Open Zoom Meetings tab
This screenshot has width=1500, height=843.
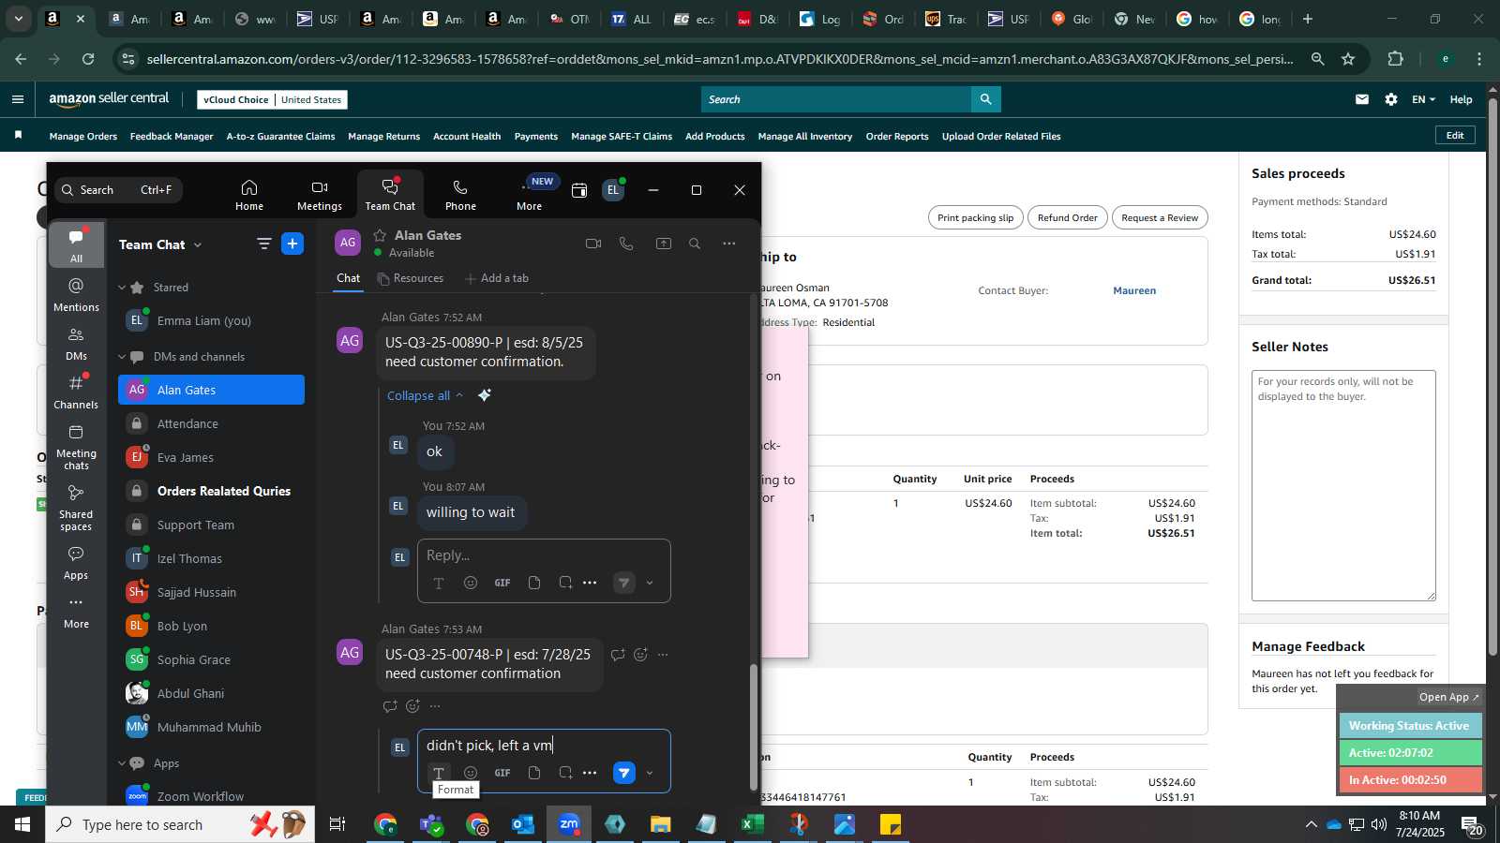point(320,195)
